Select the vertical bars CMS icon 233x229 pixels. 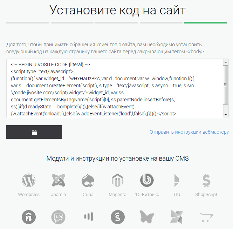(89, 216)
